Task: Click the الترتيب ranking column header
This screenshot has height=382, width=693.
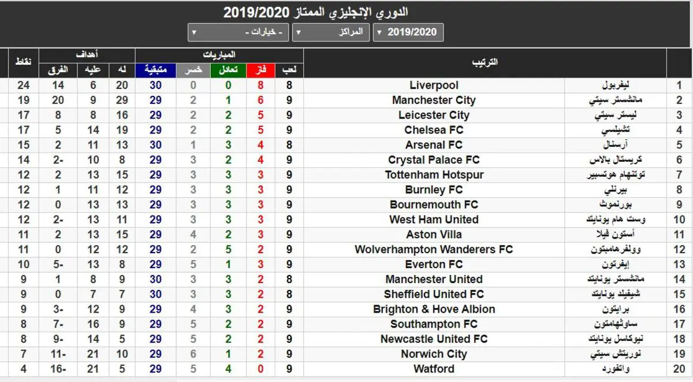Action: (485, 63)
